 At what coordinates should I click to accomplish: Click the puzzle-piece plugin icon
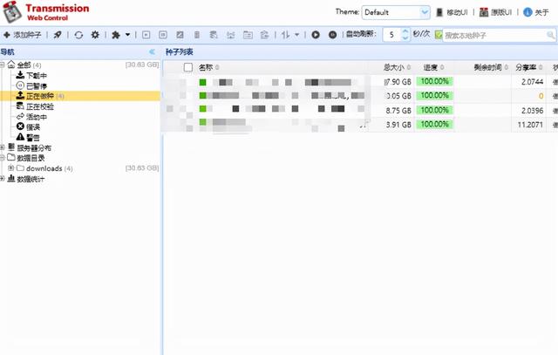(x=116, y=35)
